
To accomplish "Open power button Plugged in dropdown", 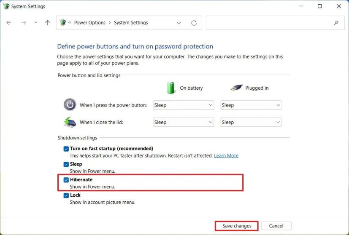I will [251, 105].
